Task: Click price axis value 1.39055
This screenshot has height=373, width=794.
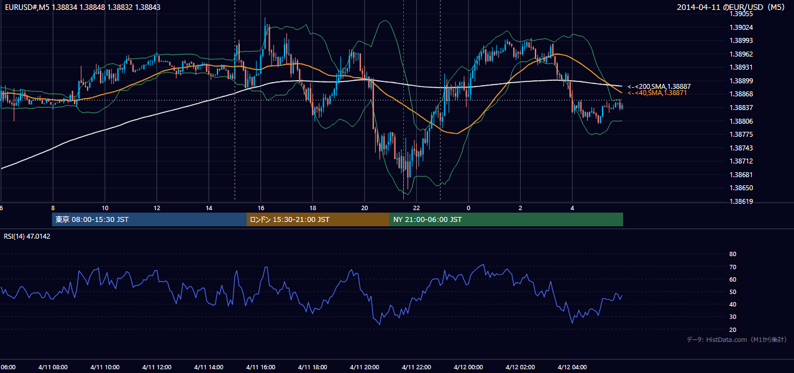Action: [x=742, y=14]
